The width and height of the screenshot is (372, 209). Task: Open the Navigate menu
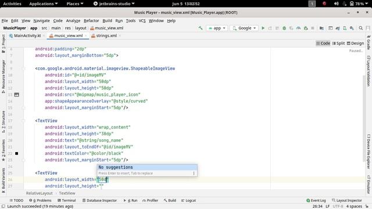pos(41,21)
